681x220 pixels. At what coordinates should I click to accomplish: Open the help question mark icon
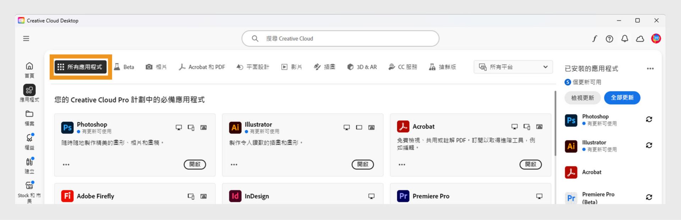click(609, 39)
